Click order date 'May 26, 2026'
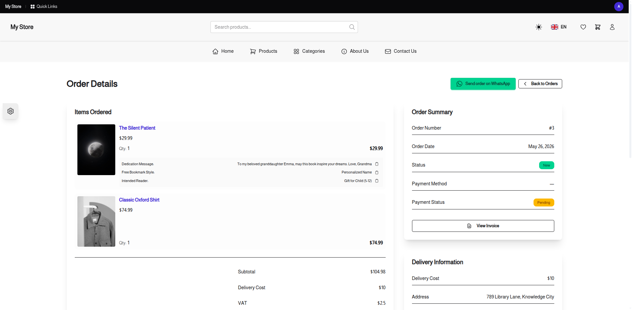This screenshot has height=310, width=632. (541, 146)
